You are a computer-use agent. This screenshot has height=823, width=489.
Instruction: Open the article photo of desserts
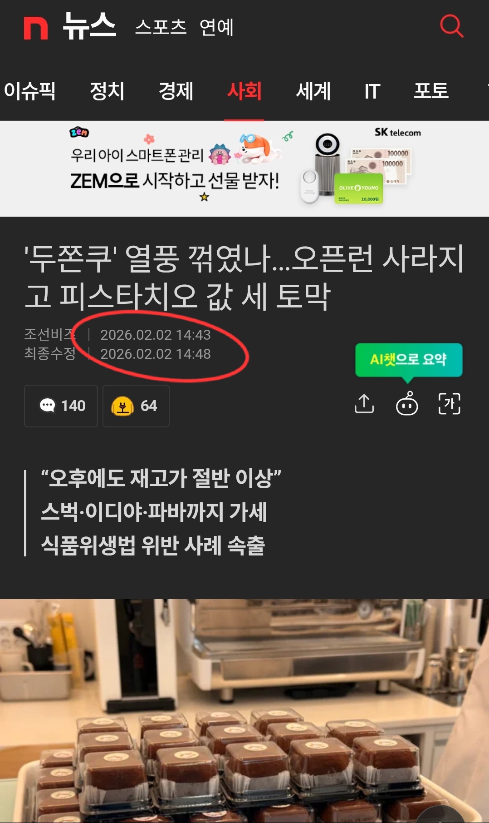coord(244,711)
